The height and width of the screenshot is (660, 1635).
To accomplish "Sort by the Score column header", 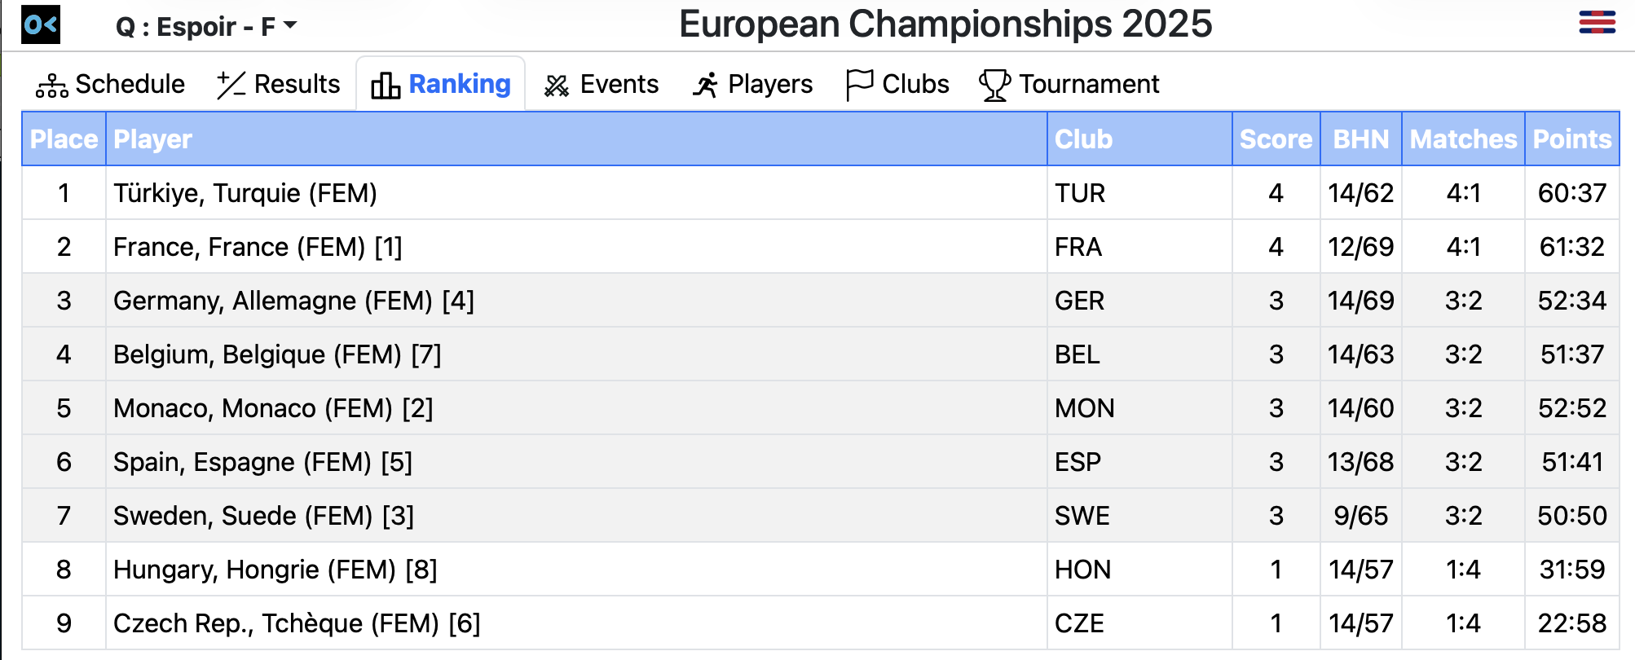I will click(x=1276, y=139).
